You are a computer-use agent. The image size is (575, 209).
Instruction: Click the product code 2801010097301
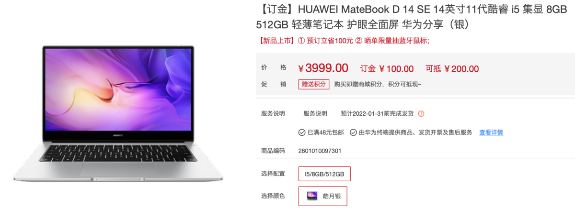click(x=320, y=151)
